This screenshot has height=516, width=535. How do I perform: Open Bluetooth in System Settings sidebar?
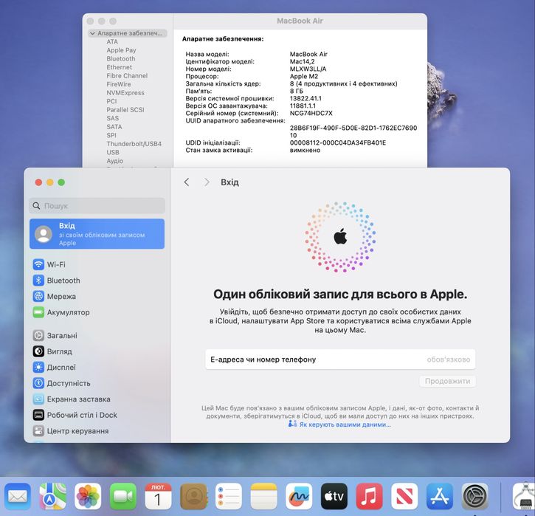tap(57, 281)
